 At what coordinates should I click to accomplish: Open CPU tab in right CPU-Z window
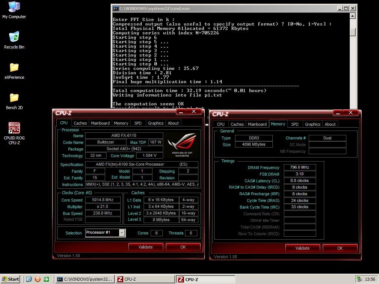tap(221, 124)
